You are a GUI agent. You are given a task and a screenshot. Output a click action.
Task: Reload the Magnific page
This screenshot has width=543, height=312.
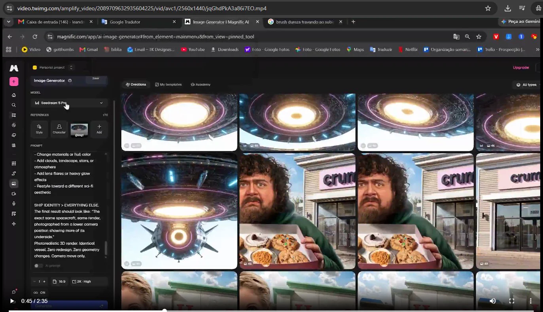coord(35,37)
